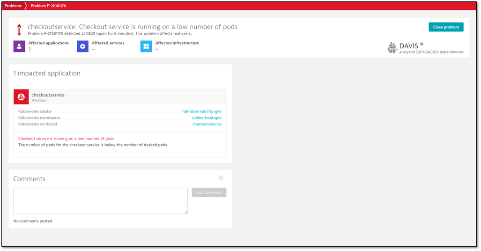Click the Kubernetes workload label
This screenshot has width=481, height=251.
click(37, 124)
